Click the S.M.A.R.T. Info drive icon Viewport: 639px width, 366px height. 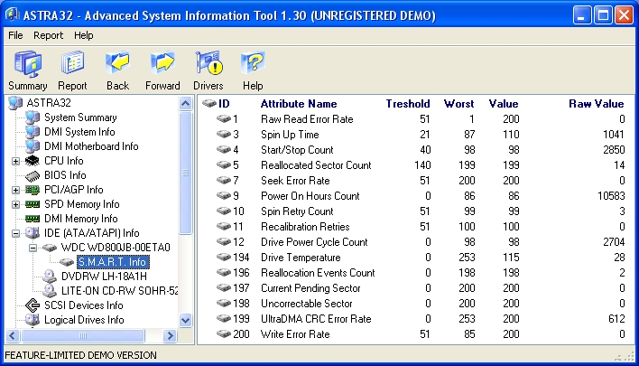point(67,262)
